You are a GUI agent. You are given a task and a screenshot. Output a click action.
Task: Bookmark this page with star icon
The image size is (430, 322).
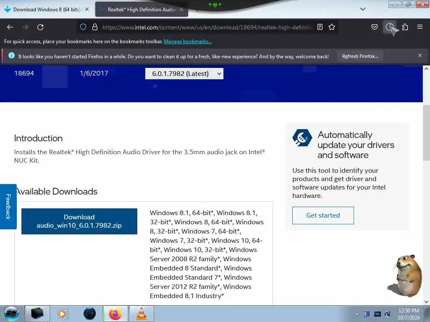pos(332,27)
